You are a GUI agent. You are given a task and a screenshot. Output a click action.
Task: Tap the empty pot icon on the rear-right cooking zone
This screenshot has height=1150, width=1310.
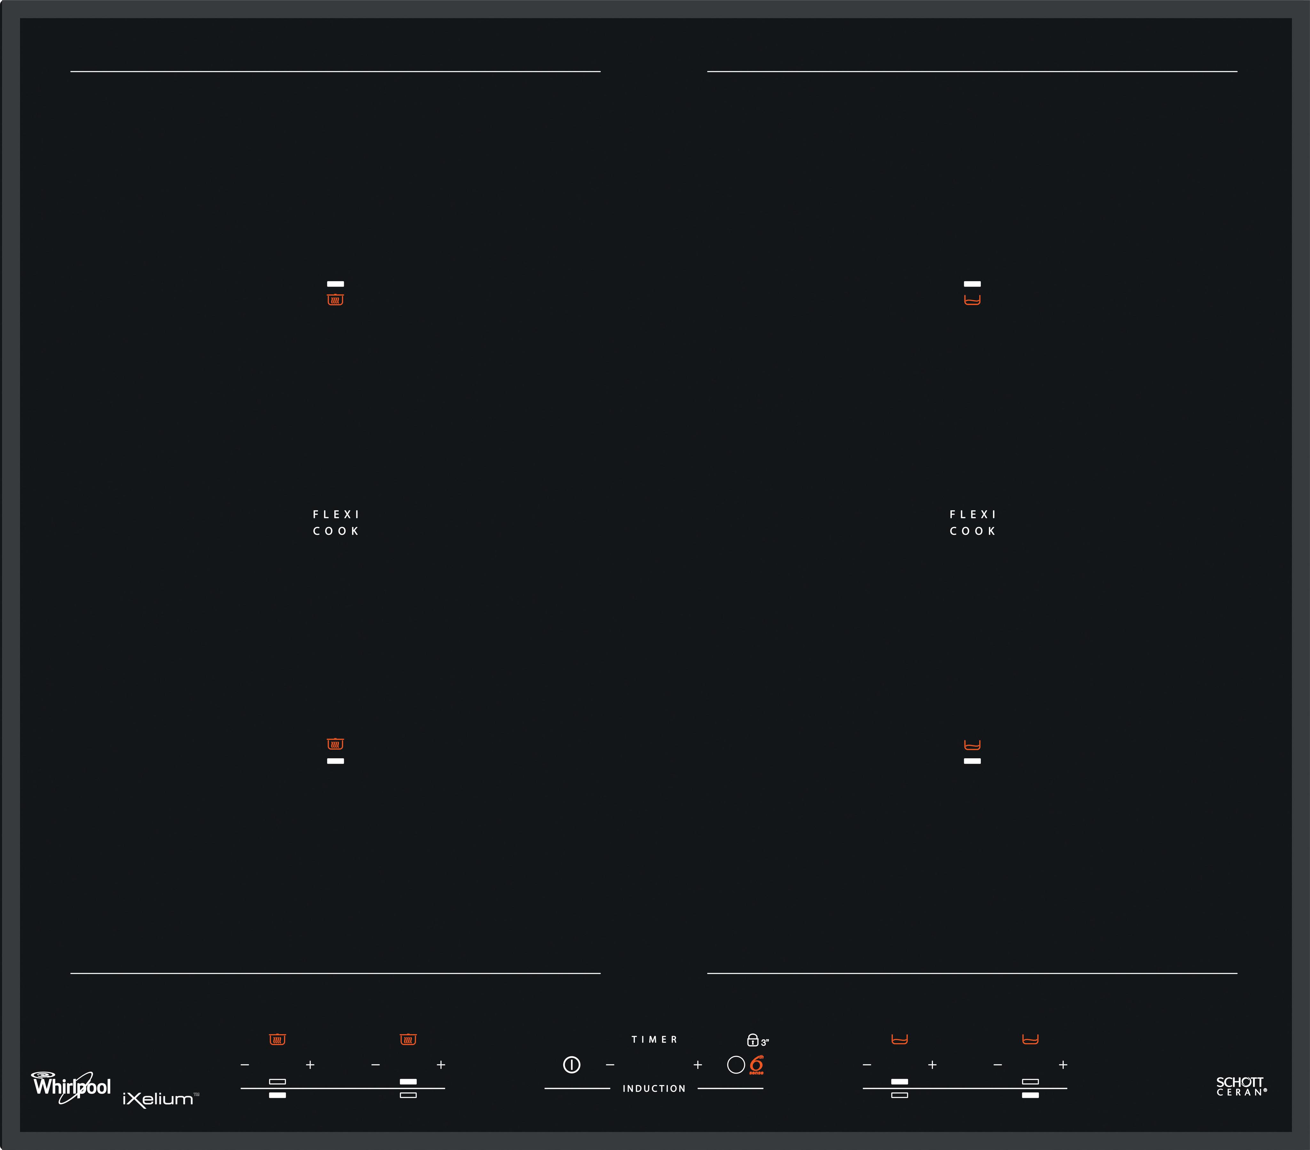point(972,299)
